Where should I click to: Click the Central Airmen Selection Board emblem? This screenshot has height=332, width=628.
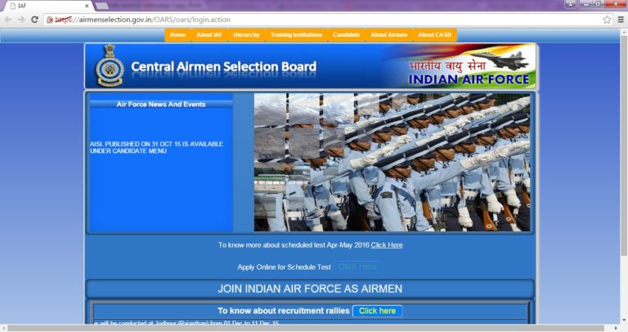[109, 66]
